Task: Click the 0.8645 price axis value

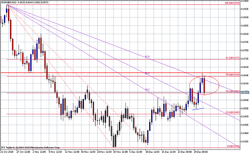Action: pos(245,75)
